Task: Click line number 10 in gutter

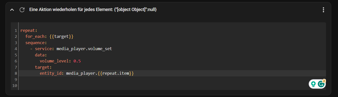Action: [15, 85]
